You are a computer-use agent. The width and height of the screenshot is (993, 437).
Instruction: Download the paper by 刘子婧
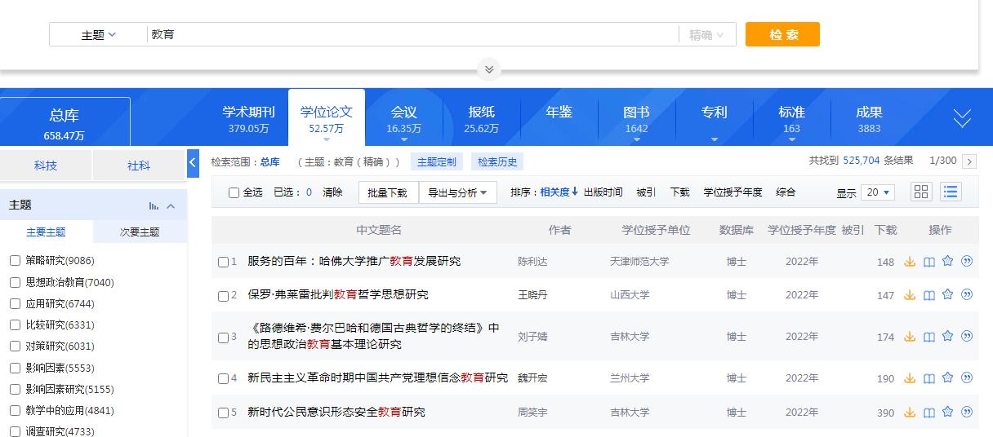910,337
